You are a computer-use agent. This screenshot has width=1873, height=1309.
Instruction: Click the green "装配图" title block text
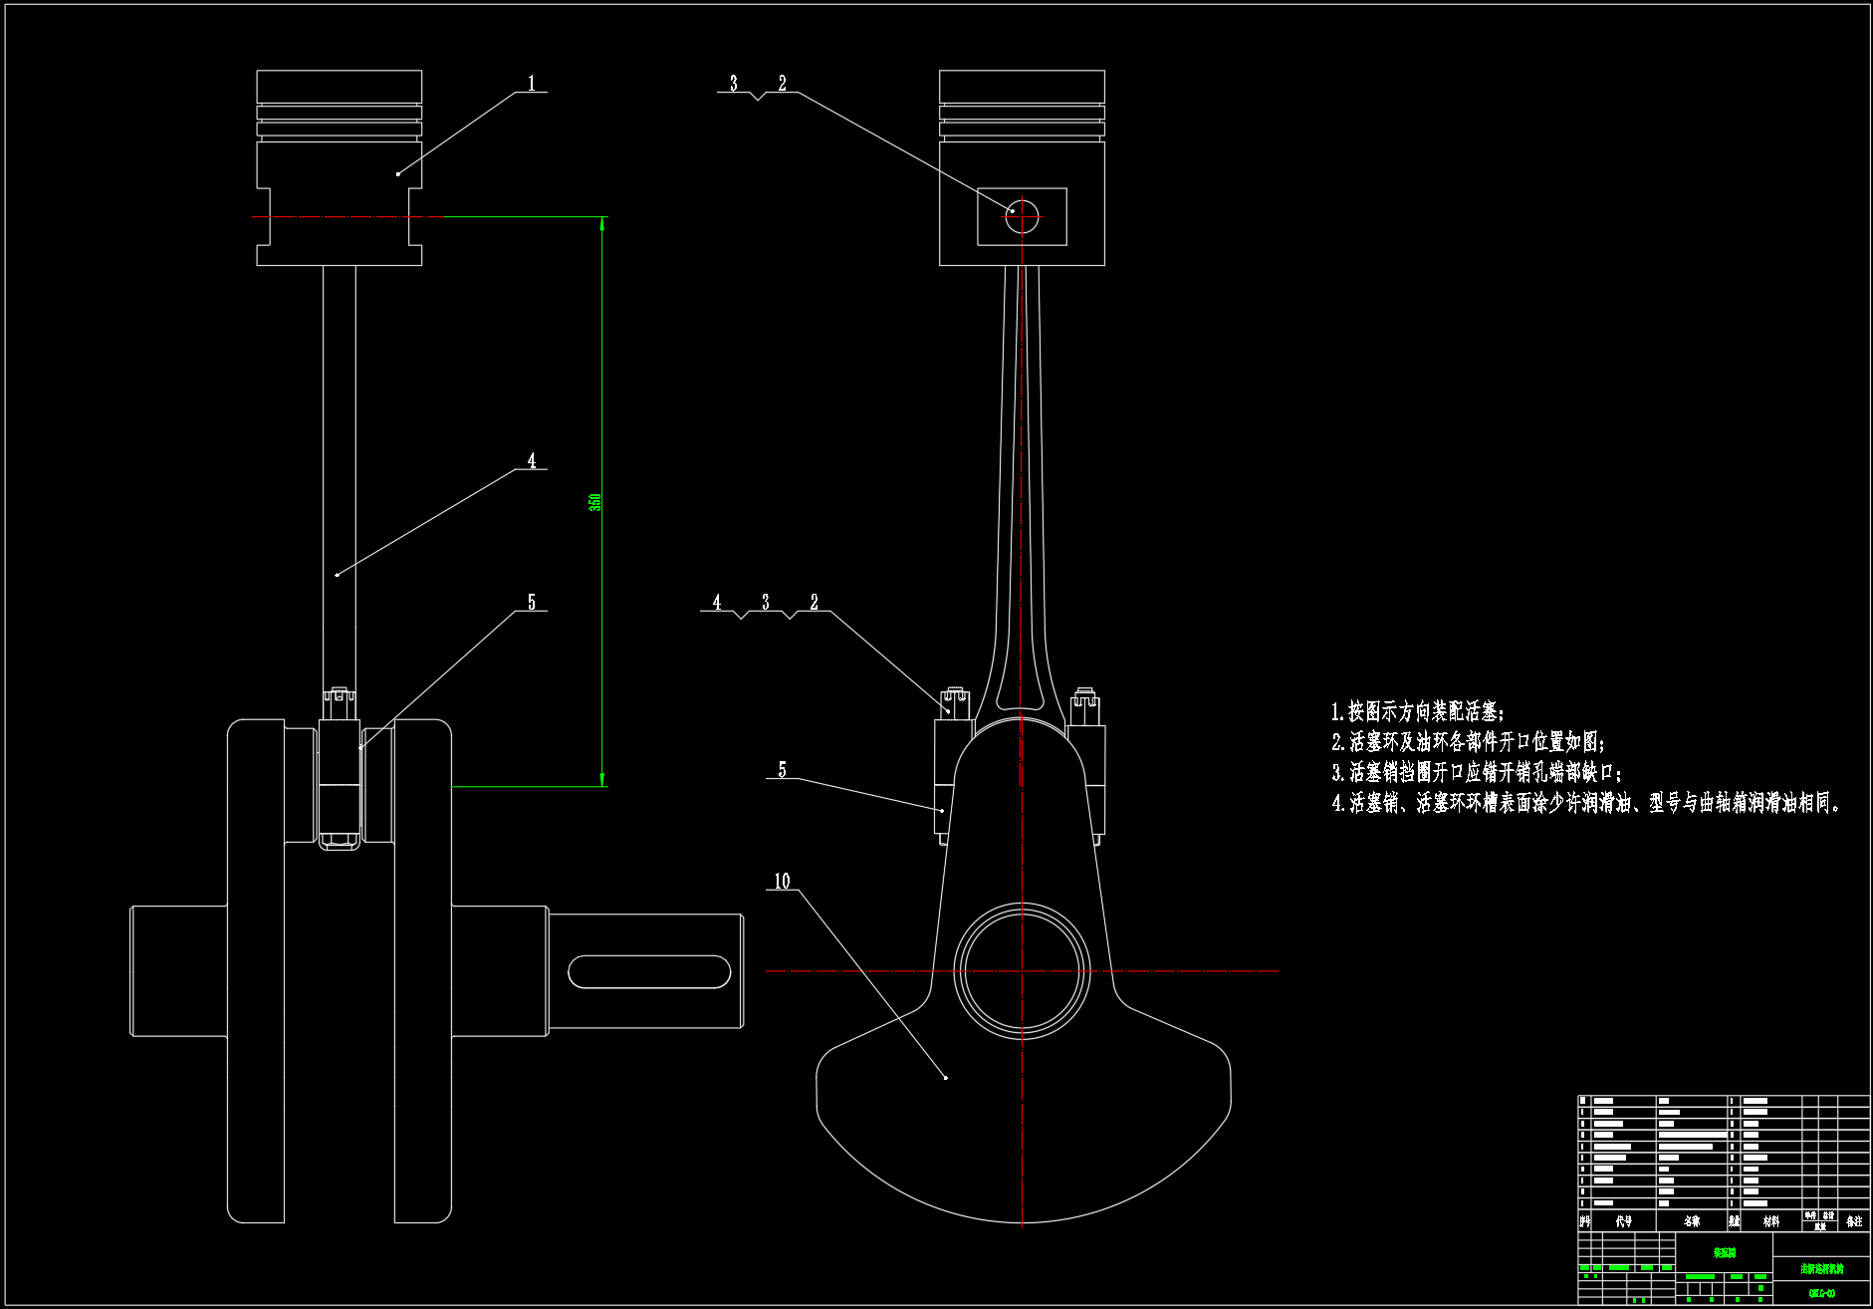1725,1252
